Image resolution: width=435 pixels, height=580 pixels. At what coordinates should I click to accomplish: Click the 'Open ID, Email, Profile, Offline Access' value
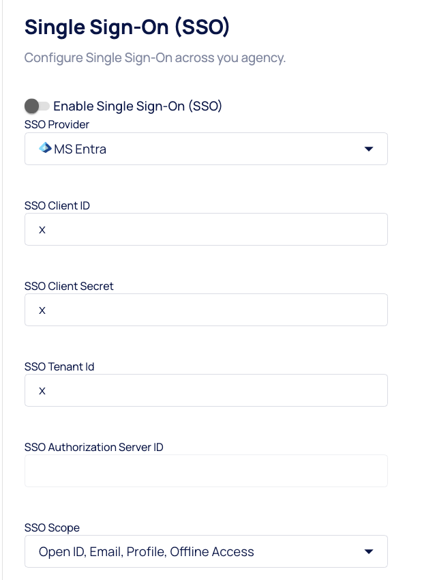tap(146, 551)
